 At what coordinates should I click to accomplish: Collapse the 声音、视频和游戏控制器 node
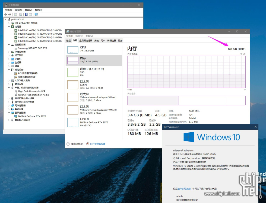(9, 88)
